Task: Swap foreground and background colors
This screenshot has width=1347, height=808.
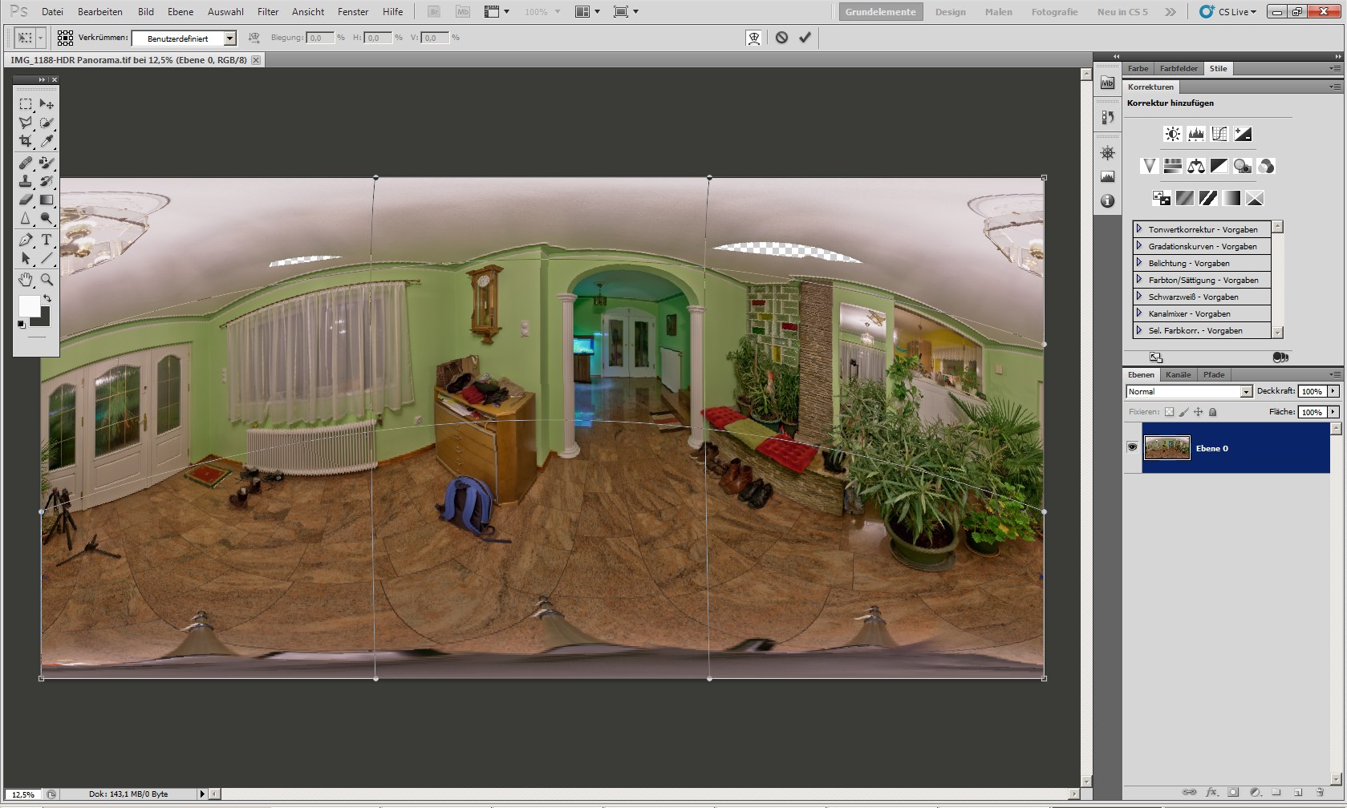Action: click(x=47, y=298)
